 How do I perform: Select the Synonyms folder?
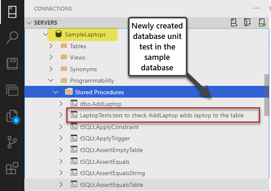click(83, 69)
